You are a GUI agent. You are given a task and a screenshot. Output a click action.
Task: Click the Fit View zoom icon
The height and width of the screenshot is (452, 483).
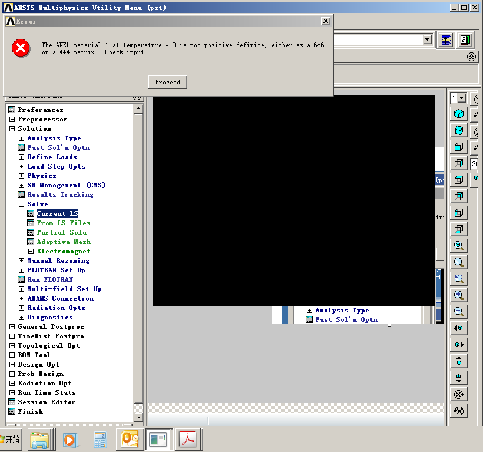(459, 246)
